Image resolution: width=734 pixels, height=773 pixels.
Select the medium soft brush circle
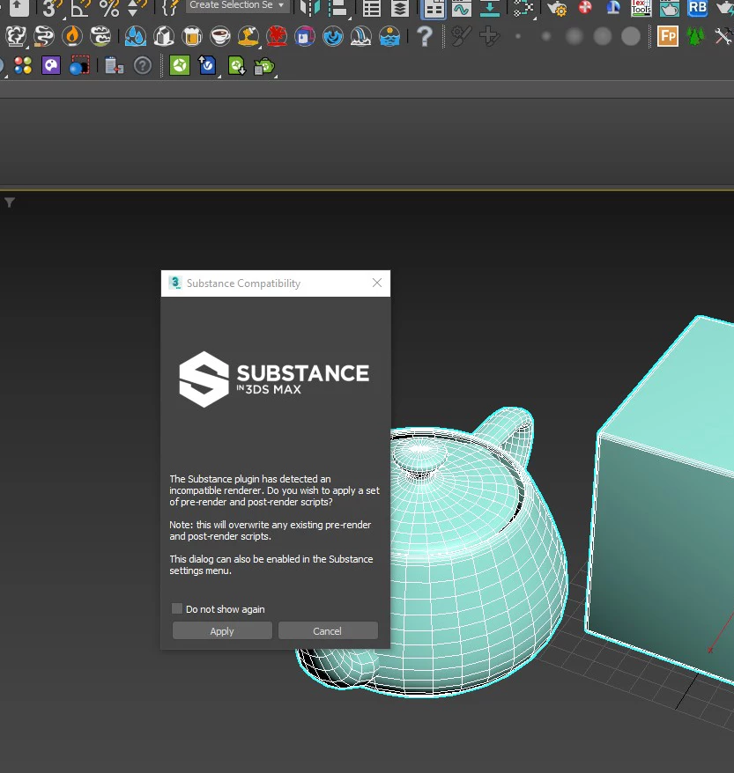pos(575,36)
